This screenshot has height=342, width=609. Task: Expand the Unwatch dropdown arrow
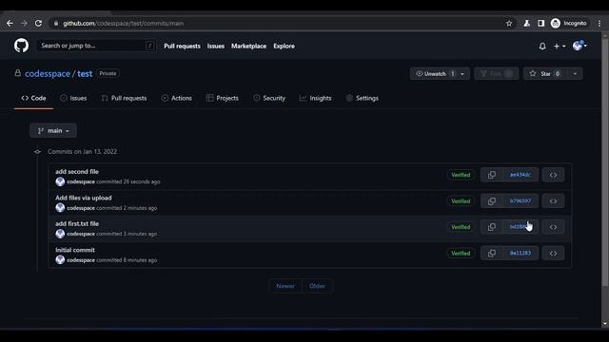[x=462, y=74]
